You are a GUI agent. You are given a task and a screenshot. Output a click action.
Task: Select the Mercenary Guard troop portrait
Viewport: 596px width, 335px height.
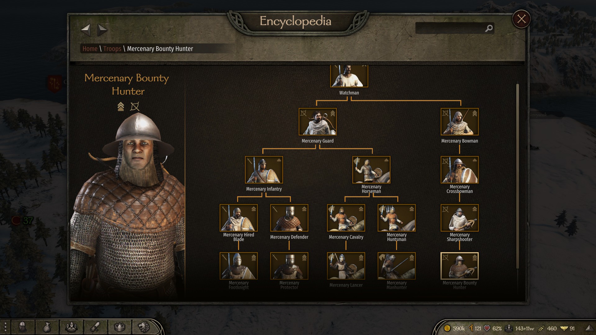tap(318, 122)
